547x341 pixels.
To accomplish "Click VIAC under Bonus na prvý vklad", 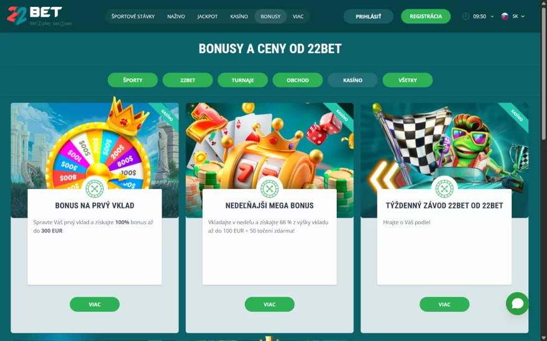I will click(x=94, y=304).
